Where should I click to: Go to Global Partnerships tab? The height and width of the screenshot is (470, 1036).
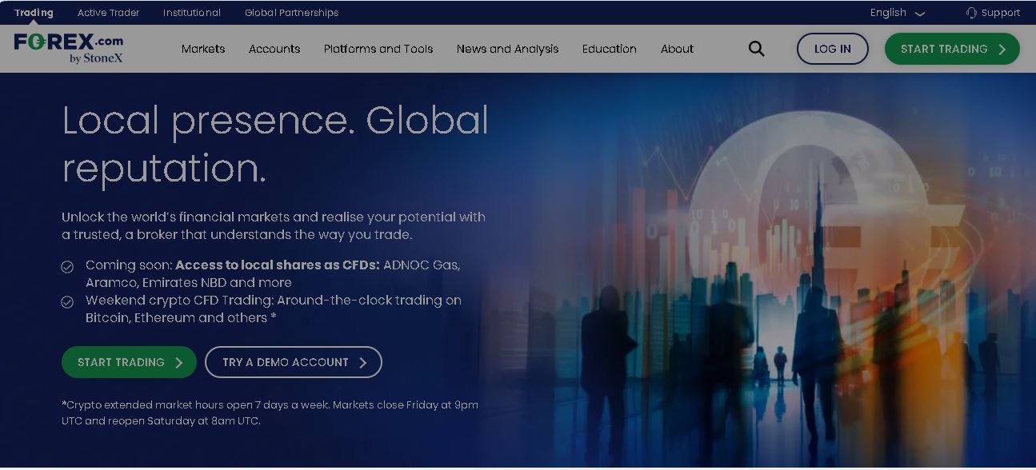(291, 13)
